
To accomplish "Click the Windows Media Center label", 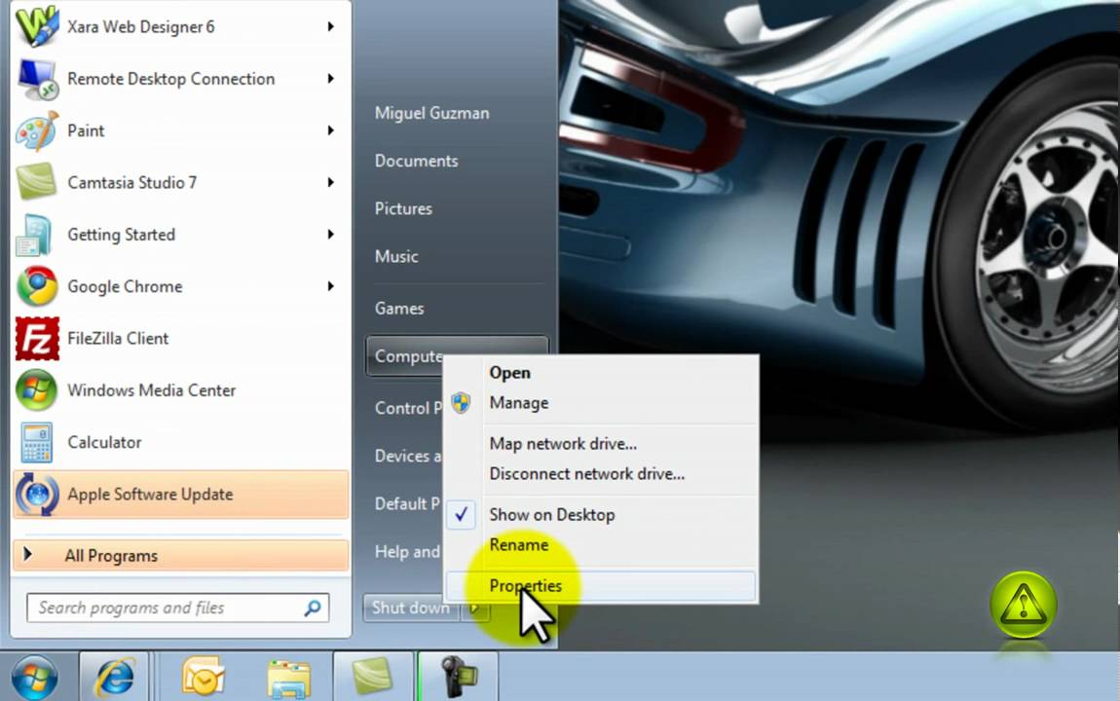I will click(x=151, y=390).
